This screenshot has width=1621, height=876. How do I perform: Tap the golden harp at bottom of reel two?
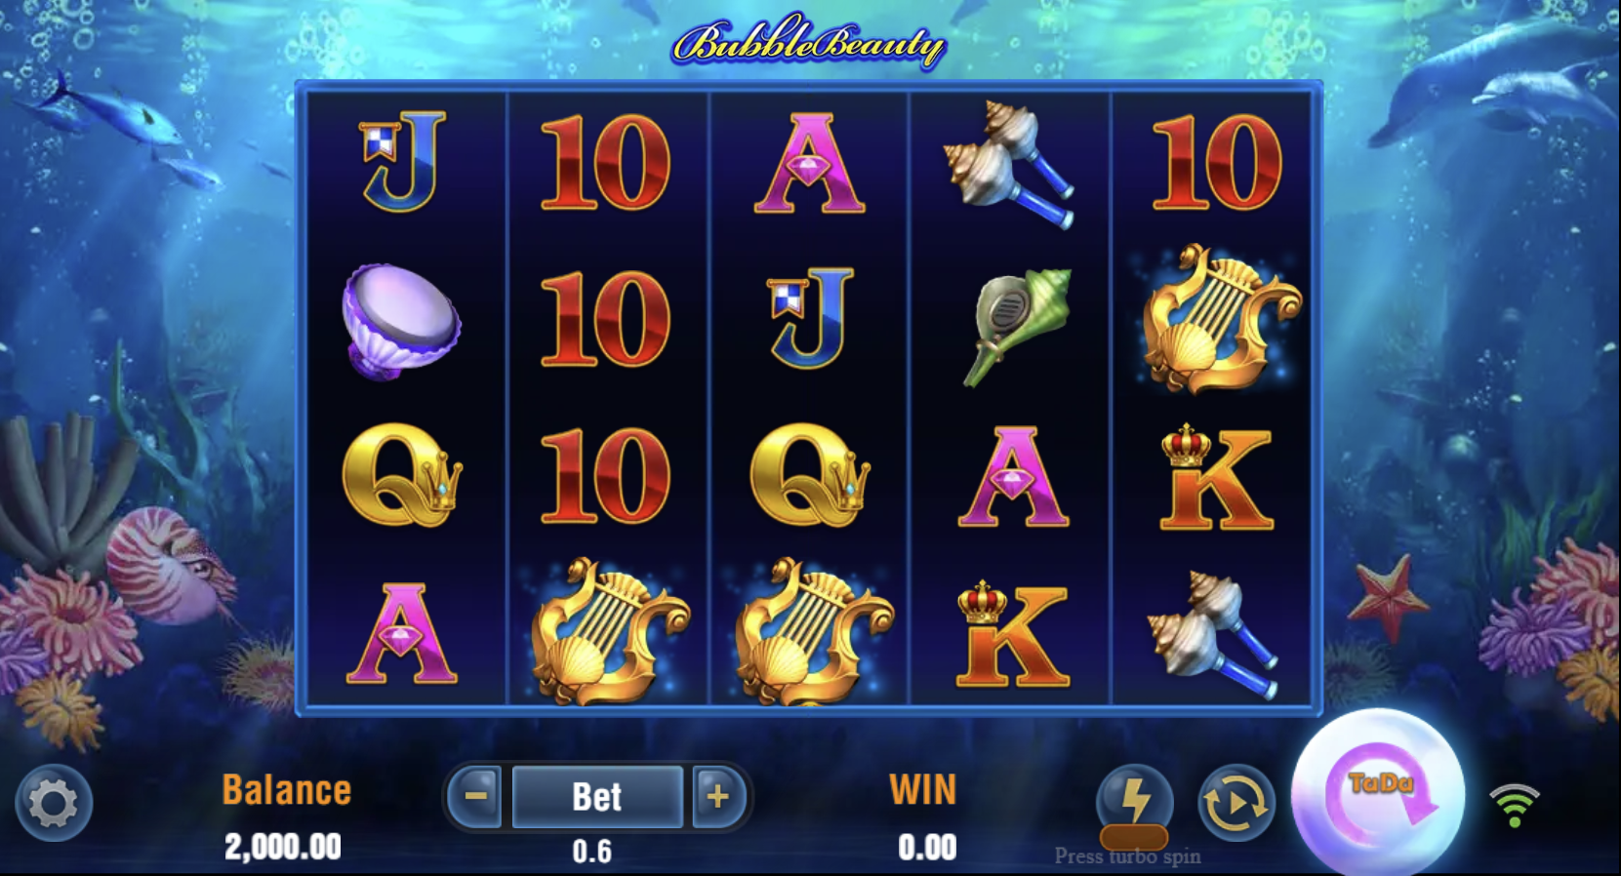607,631
